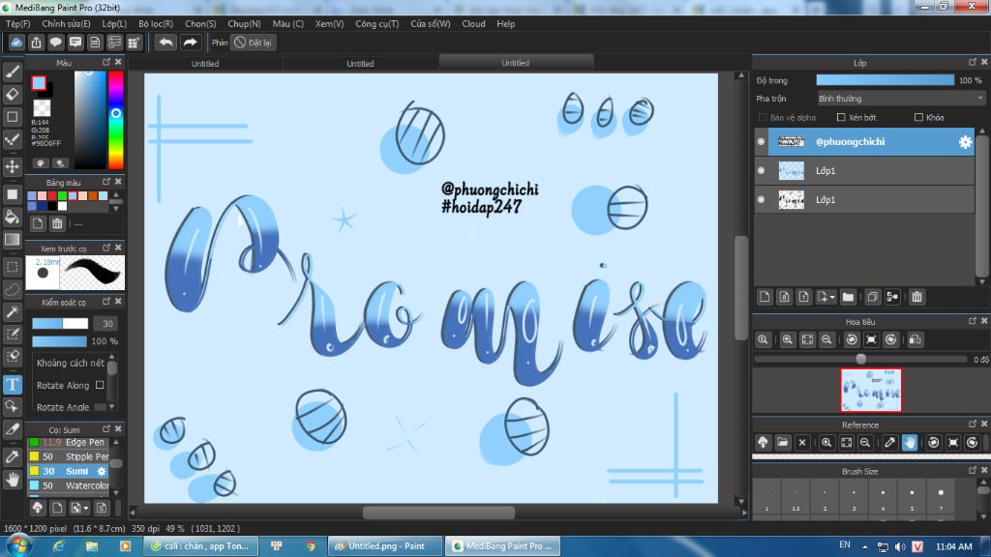Viewport: 991px width, 557px height.
Task: Open the add layer dropdown arrow
Action: click(x=832, y=298)
